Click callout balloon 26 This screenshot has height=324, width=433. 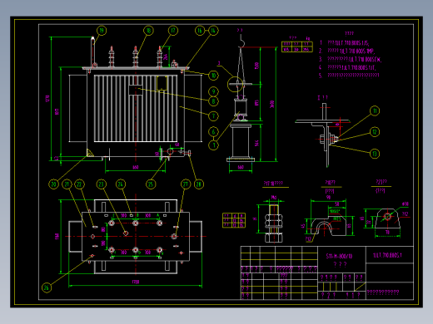click(x=47, y=287)
